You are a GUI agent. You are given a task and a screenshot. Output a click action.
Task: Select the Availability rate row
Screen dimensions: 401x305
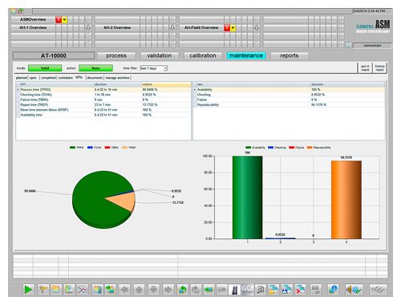coord(290,90)
